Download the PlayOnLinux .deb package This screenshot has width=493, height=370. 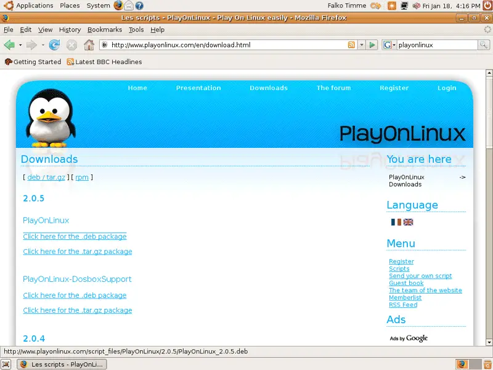pyautogui.click(x=75, y=236)
